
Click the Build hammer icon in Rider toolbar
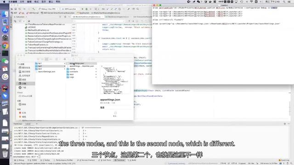point(34,9)
